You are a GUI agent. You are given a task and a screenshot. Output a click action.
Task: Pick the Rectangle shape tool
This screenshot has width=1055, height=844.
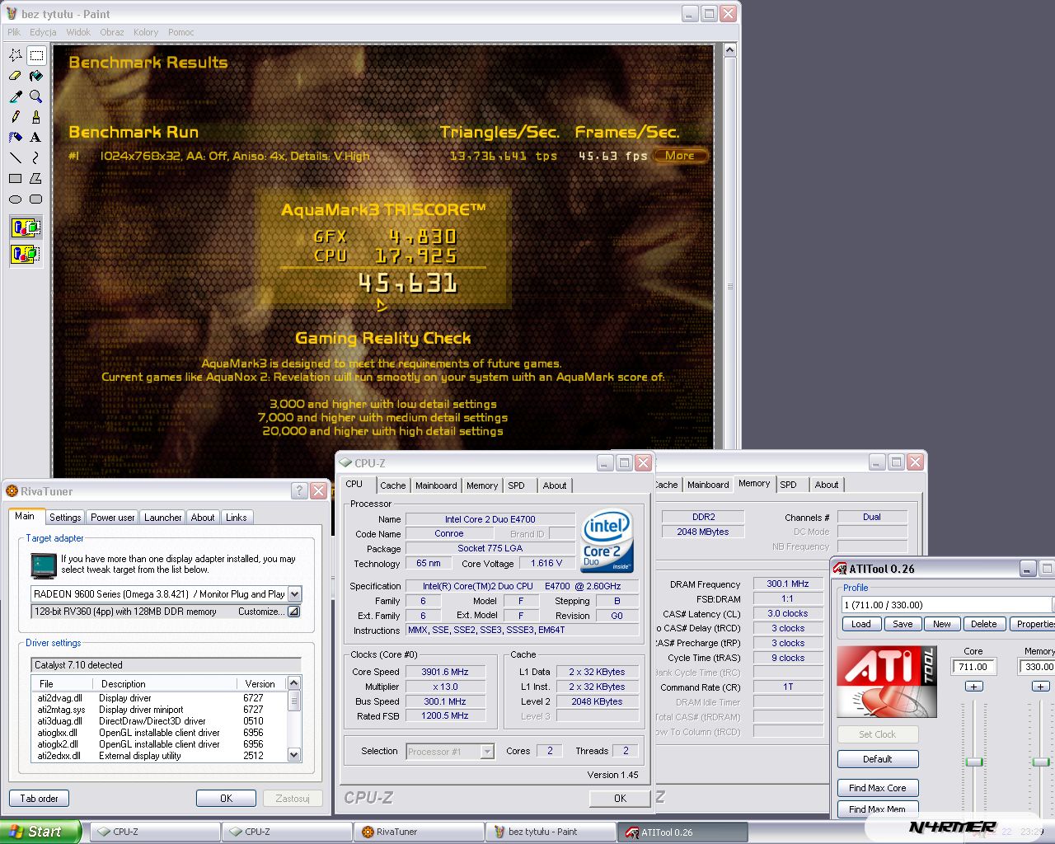click(16, 179)
